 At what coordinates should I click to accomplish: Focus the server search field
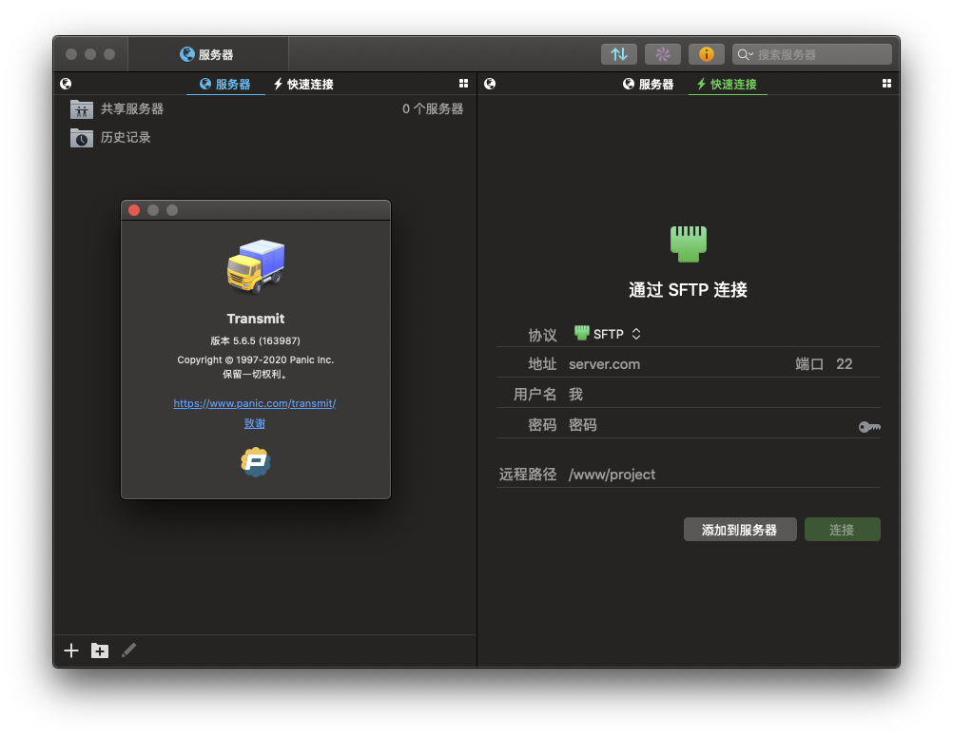(x=812, y=54)
